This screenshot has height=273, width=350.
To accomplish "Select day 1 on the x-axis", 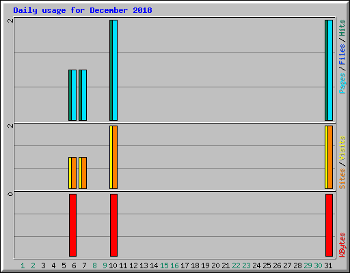I will point(23,265).
